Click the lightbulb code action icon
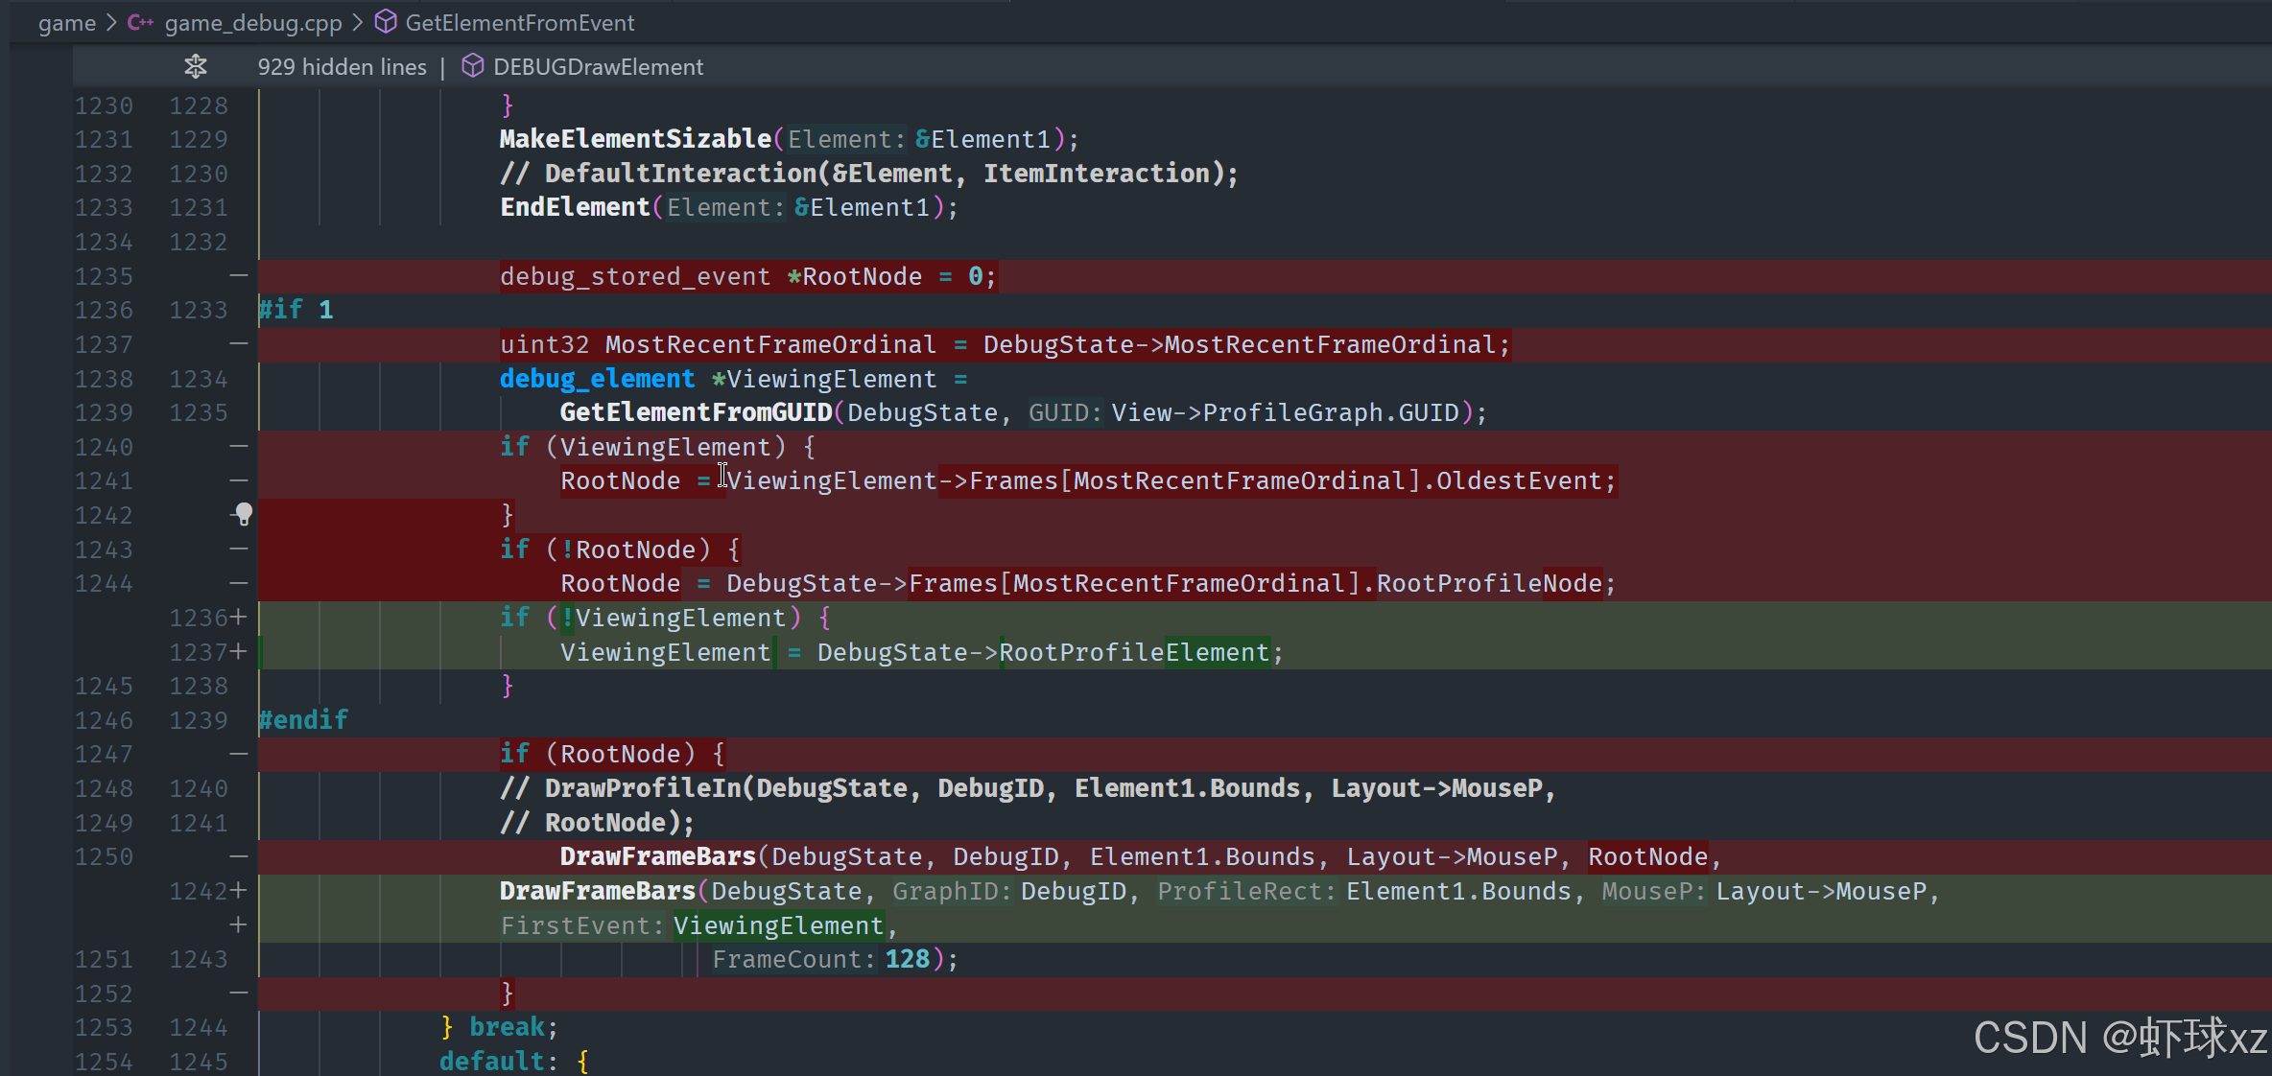Image resolution: width=2272 pixels, height=1076 pixels. 244,514
